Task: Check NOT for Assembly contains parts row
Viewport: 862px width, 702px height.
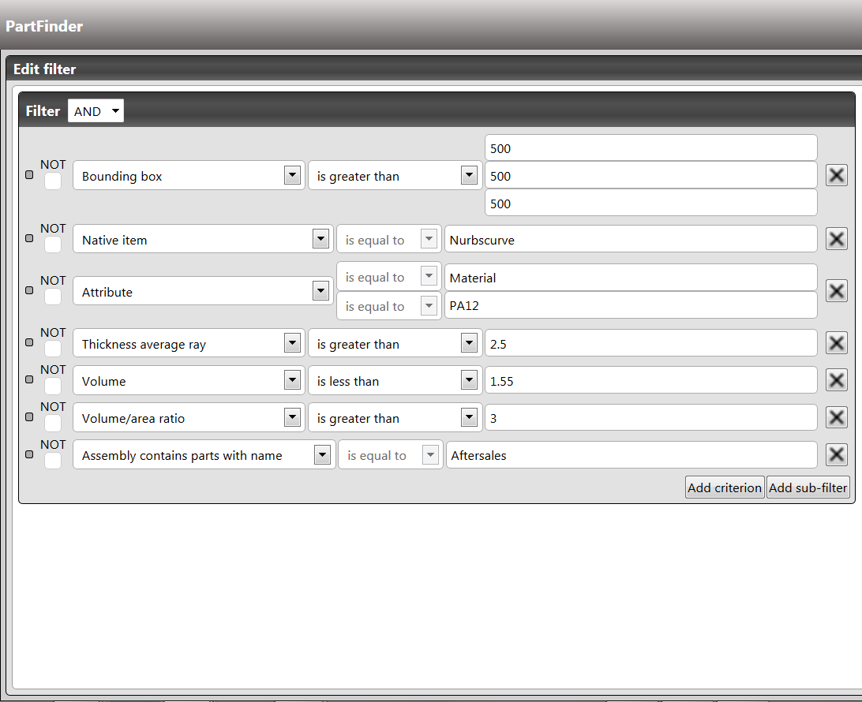Action: click(x=53, y=461)
